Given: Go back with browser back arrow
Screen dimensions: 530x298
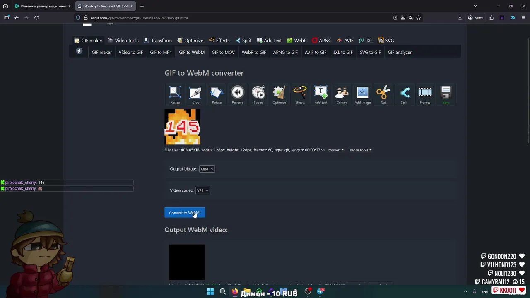Looking at the screenshot, I should [17, 18].
